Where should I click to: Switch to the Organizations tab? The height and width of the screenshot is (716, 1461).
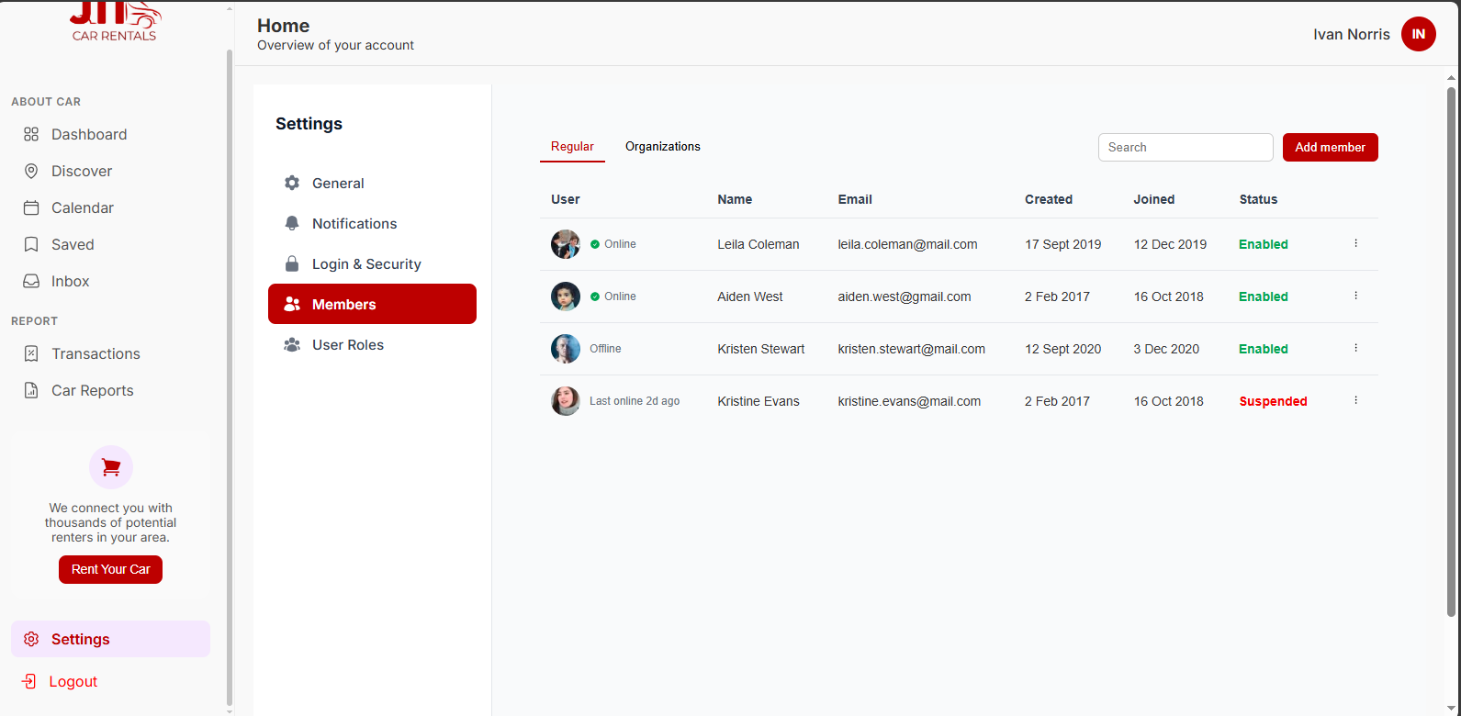[x=663, y=147]
